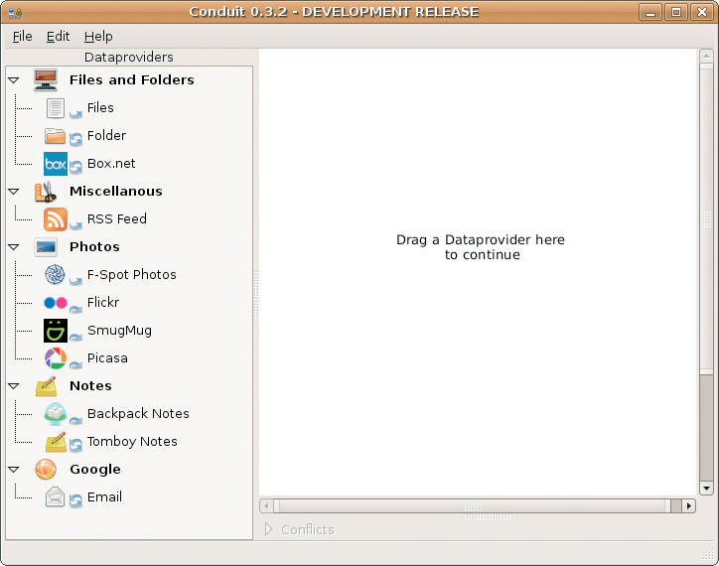This screenshot has height=566, width=719.
Task: Select the Files dataprovider label
Action: point(100,108)
